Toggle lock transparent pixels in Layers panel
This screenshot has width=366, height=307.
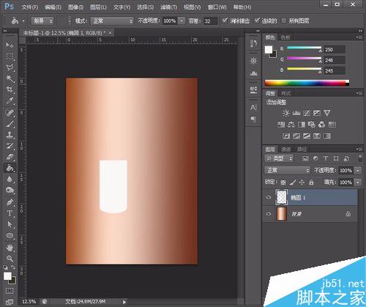coord(283,182)
